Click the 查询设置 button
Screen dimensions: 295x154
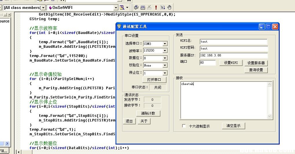[x=256, y=70]
